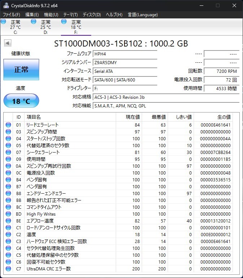Click the status orb for ID C2 温度 row
Viewport: 243px width, 278px height.
8,234
